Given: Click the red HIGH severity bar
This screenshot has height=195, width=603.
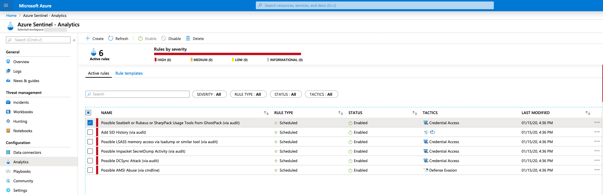Looking at the screenshot, I should pyautogui.click(x=227, y=54).
